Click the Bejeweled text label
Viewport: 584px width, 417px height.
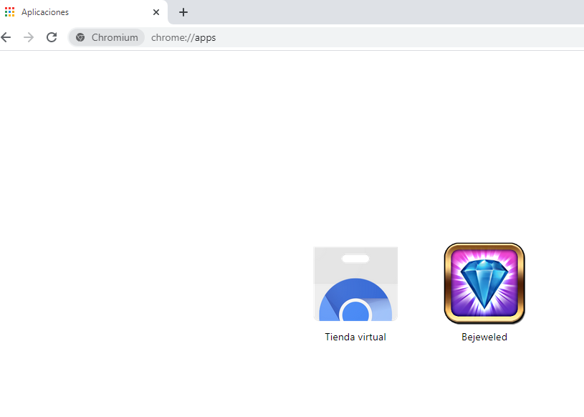click(x=484, y=337)
